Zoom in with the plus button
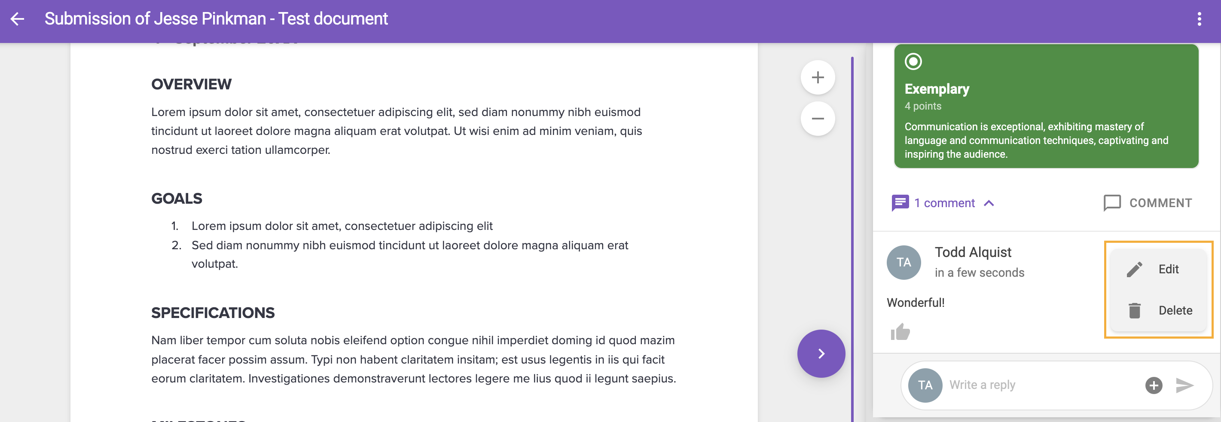Screen dimensions: 1221x422 [818, 77]
